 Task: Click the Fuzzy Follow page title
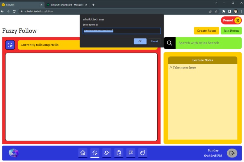pyautogui.click(x=19, y=31)
